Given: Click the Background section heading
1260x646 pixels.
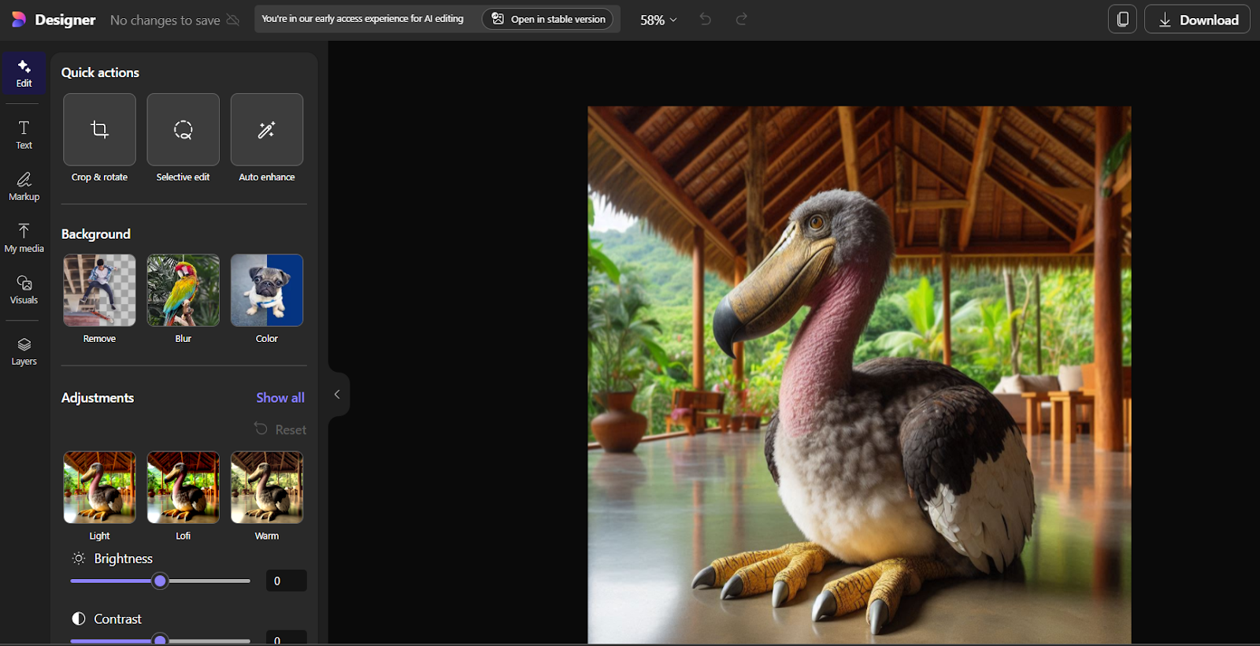Looking at the screenshot, I should (x=96, y=234).
